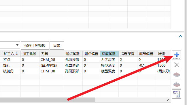Click 模型深度 cell in the 铣倒角 row
This screenshot has height=105, width=187.
point(109,71)
